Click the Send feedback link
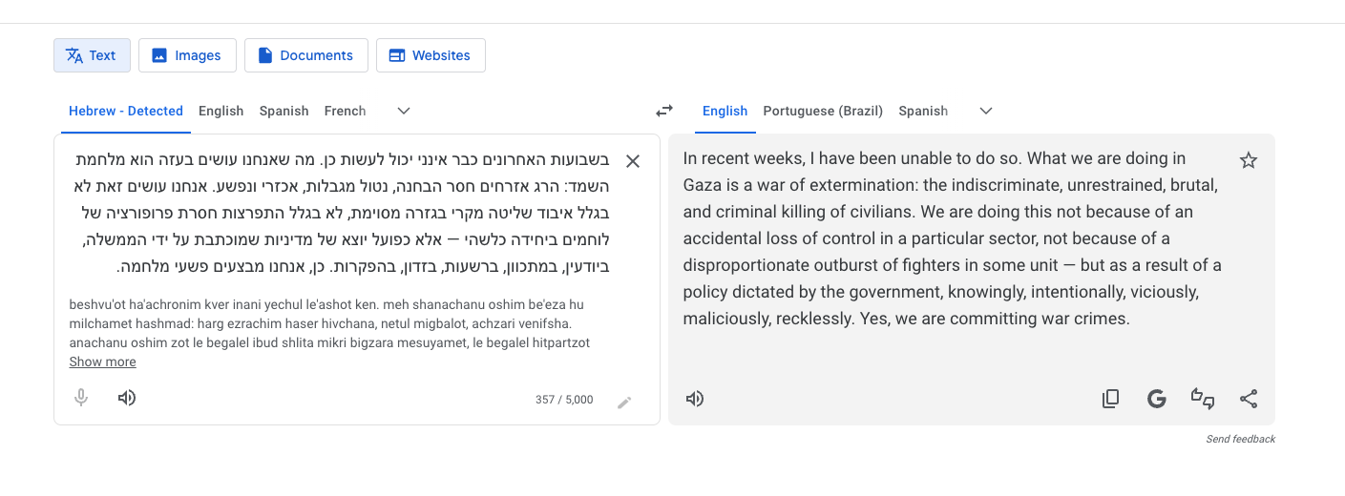This screenshot has width=1345, height=496. coord(1240,439)
